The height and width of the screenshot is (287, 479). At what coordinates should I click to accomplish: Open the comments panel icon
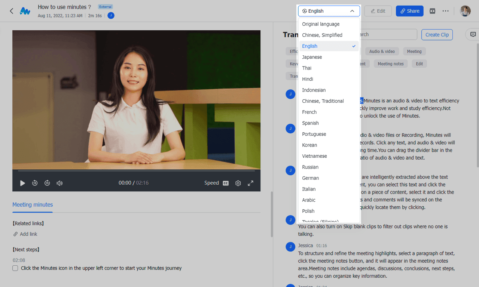pos(473,34)
